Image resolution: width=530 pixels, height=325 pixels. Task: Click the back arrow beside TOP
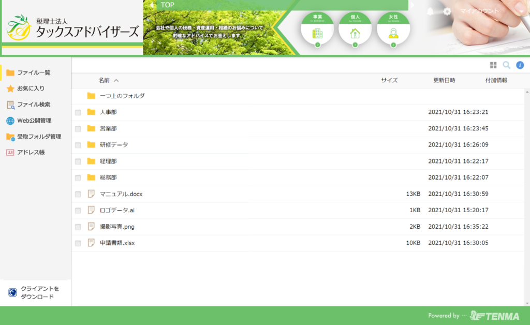pyautogui.click(x=152, y=5)
